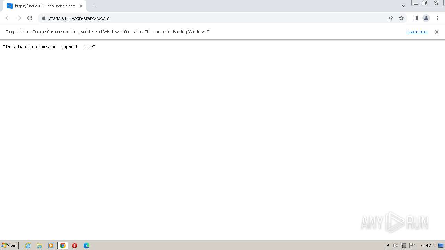Viewport: 445px width, 250px height.
Task: Reload the current page
Action: tap(30, 18)
